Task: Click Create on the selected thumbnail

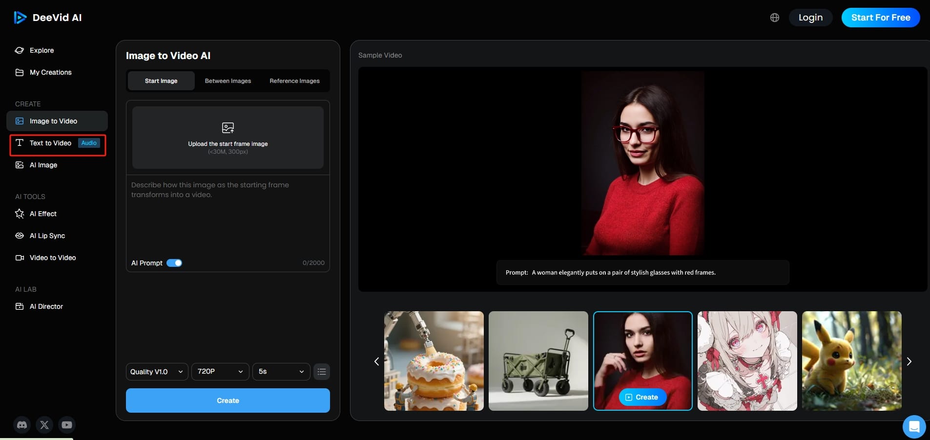Action: (642, 397)
